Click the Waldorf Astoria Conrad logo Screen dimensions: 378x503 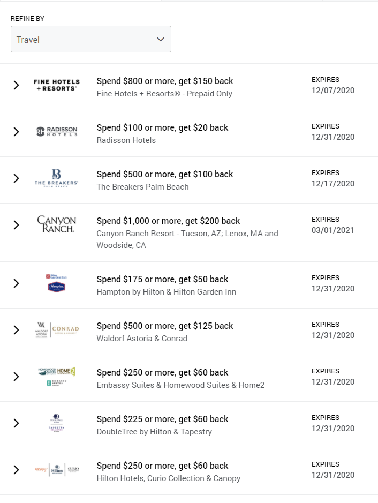pyautogui.click(x=56, y=329)
